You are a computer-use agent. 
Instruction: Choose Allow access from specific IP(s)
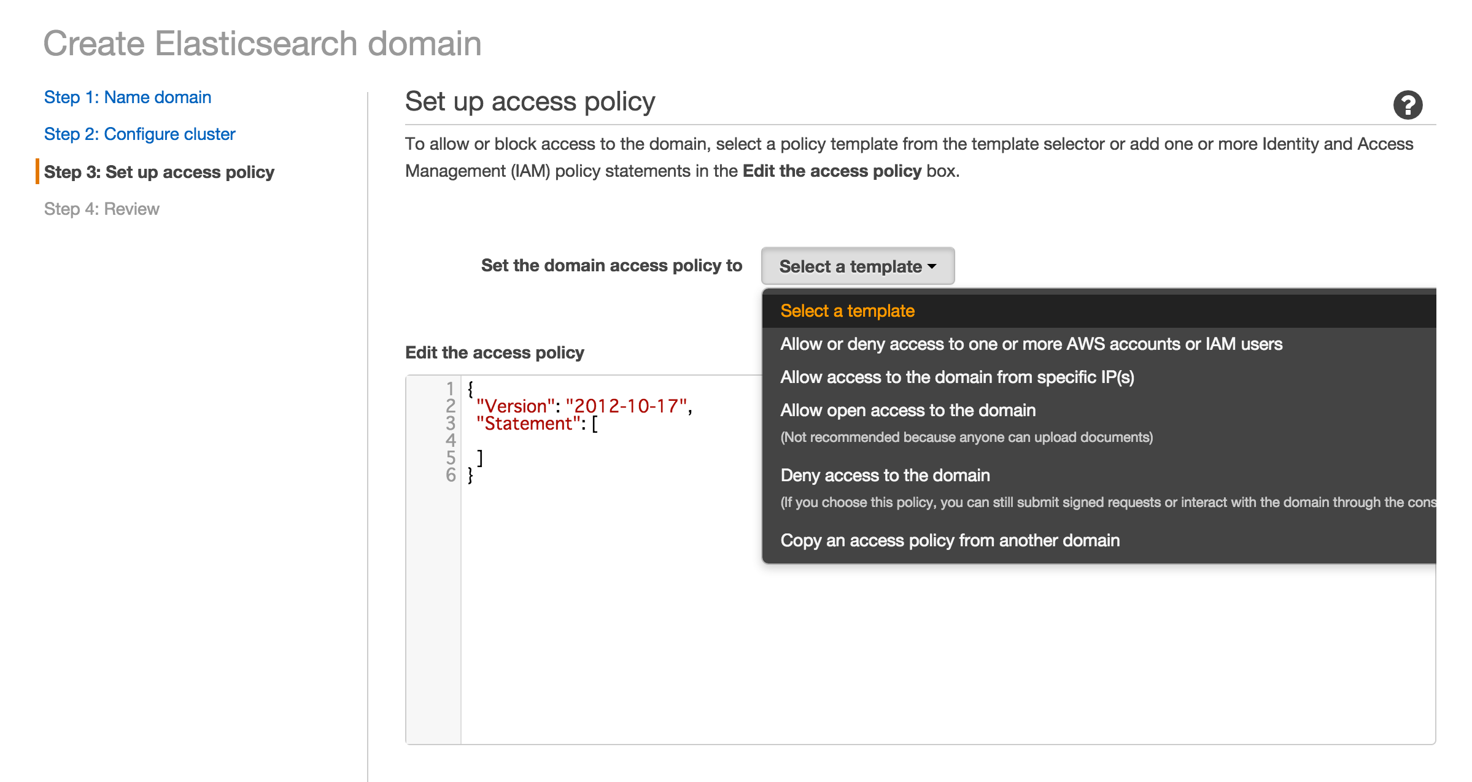1099,377
